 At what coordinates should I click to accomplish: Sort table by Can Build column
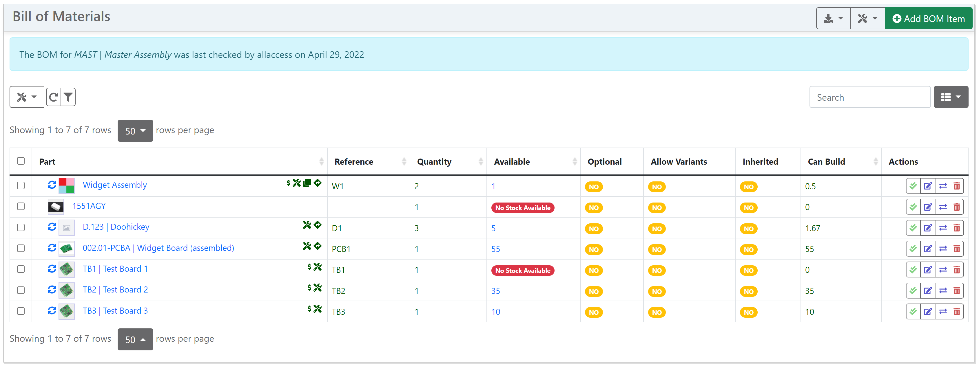[826, 162]
